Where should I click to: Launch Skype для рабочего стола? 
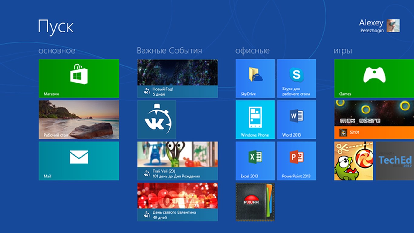296,78
